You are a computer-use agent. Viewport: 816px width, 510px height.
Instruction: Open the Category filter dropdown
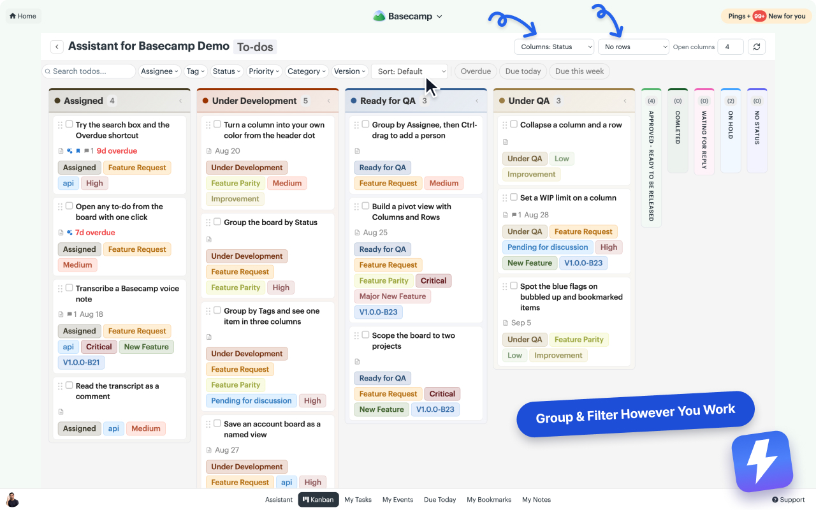[307, 71]
